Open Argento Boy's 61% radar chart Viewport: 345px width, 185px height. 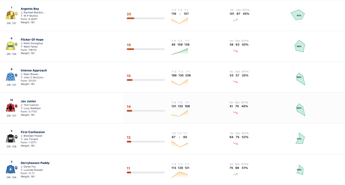(x=298, y=15)
